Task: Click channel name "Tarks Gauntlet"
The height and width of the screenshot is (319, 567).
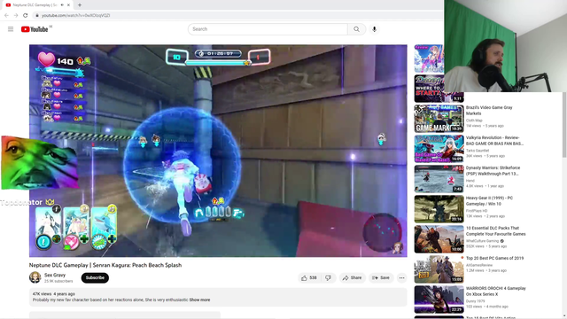Action: tap(478, 151)
